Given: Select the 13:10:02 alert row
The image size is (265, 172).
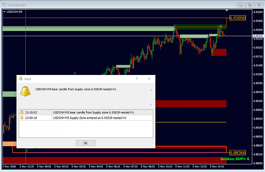Looking at the screenshot, I should tap(86, 112).
